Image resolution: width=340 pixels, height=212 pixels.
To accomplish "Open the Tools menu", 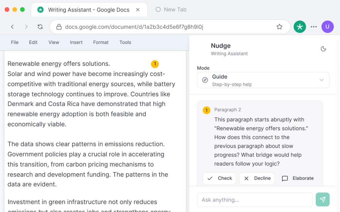I will point(125,42).
